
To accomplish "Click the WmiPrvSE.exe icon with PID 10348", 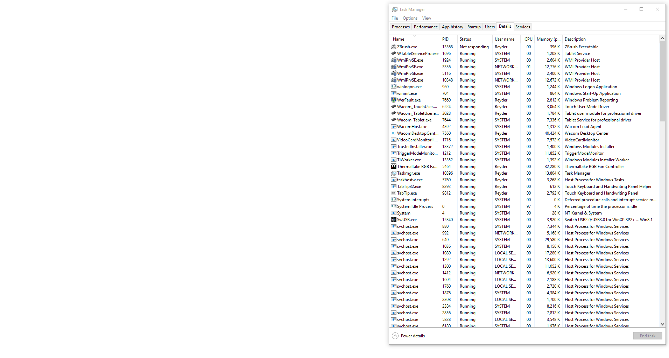I will (x=394, y=80).
